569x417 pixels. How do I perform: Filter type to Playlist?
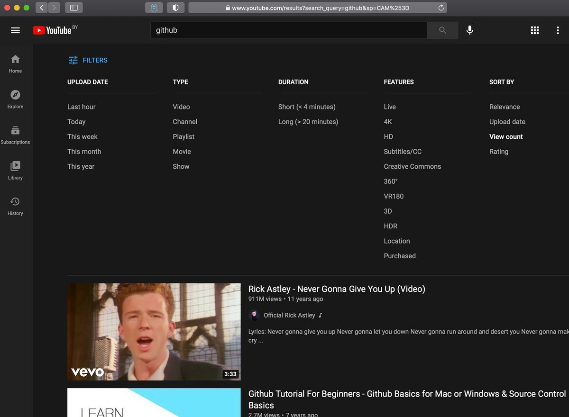[x=184, y=136]
